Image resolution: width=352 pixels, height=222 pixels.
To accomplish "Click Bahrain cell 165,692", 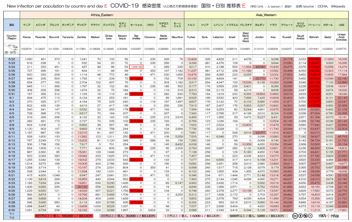I will (314, 59).
